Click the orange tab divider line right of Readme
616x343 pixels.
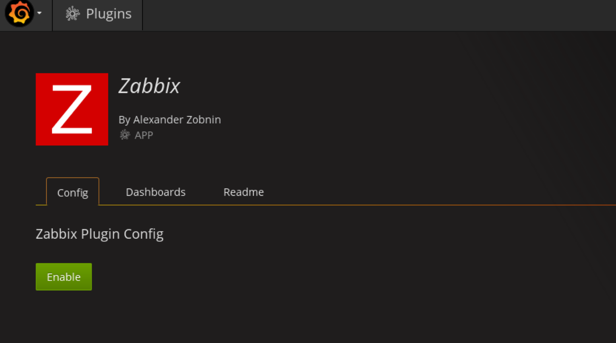tap(403, 205)
